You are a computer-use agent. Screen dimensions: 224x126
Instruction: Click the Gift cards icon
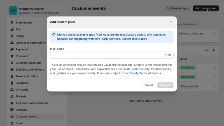12,90
